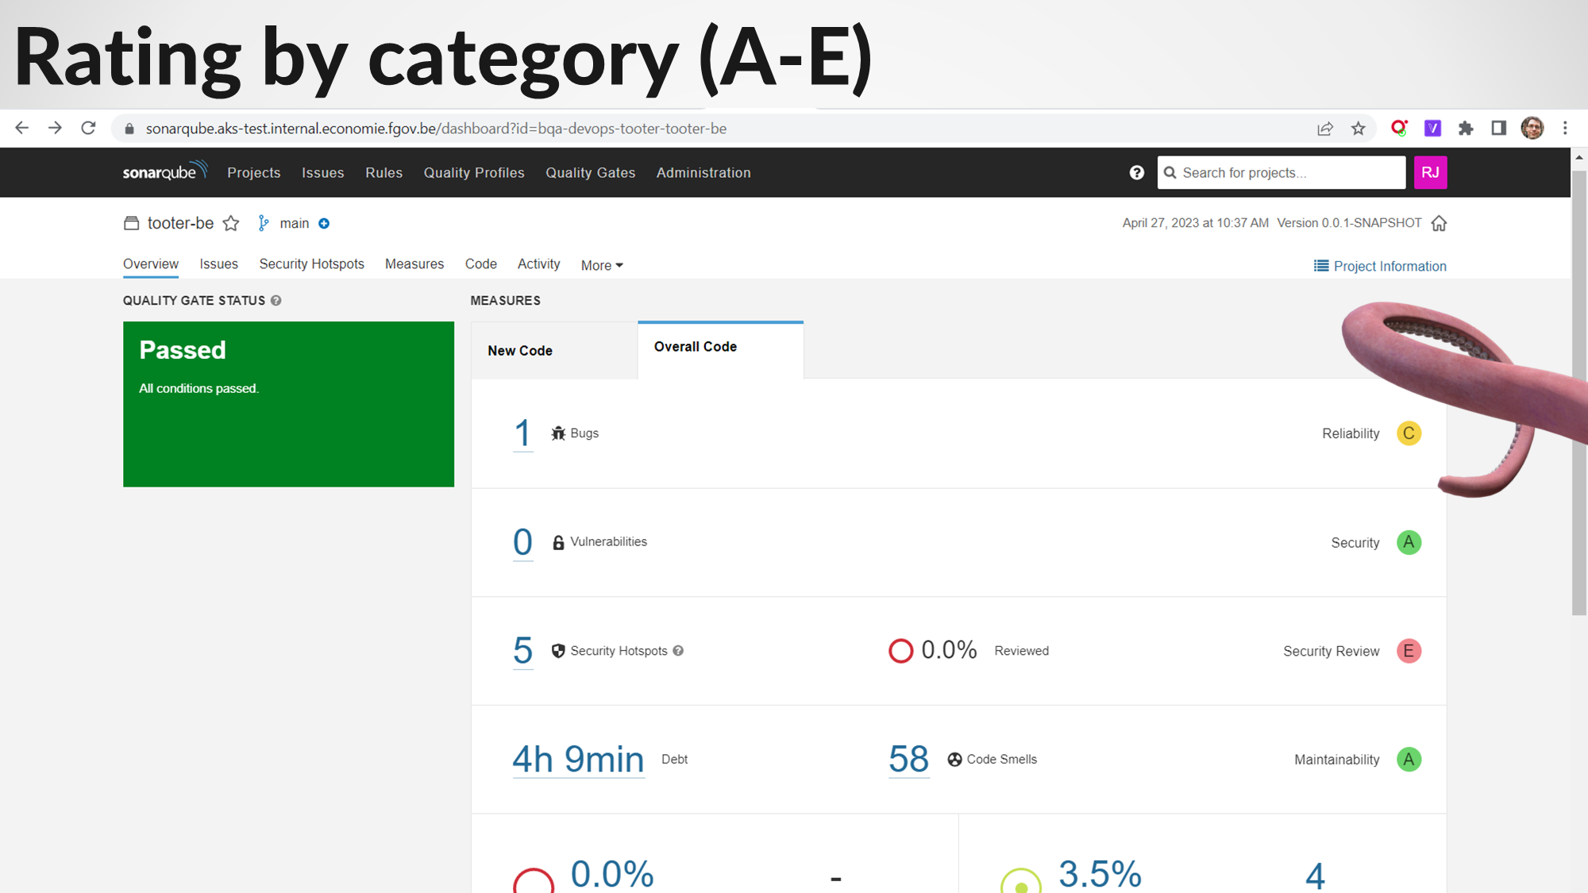This screenshot has width=1588, height=893.
Task: Click the 58 code smells count
Action: (x=908, y=759)
